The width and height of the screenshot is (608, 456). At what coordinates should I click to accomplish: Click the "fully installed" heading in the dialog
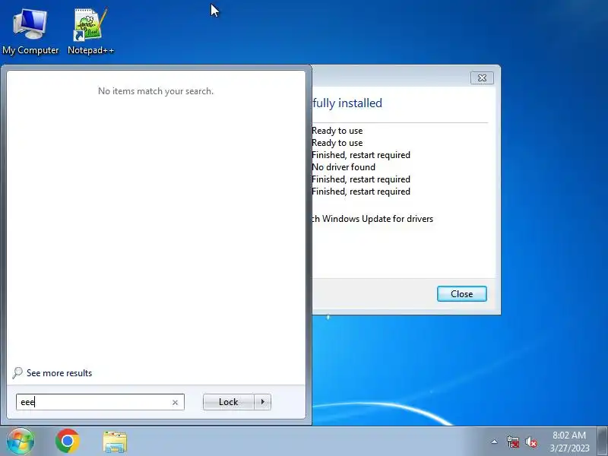(347, 103)
